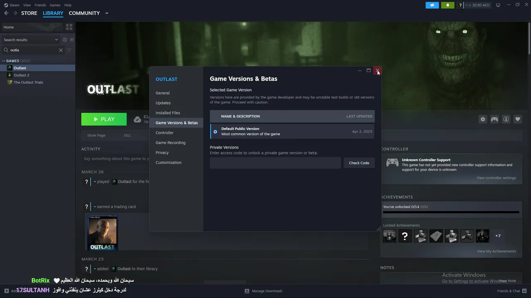Click the cloud status icon
The width and height of the screenshot is (531, 298).
[137, 119]
